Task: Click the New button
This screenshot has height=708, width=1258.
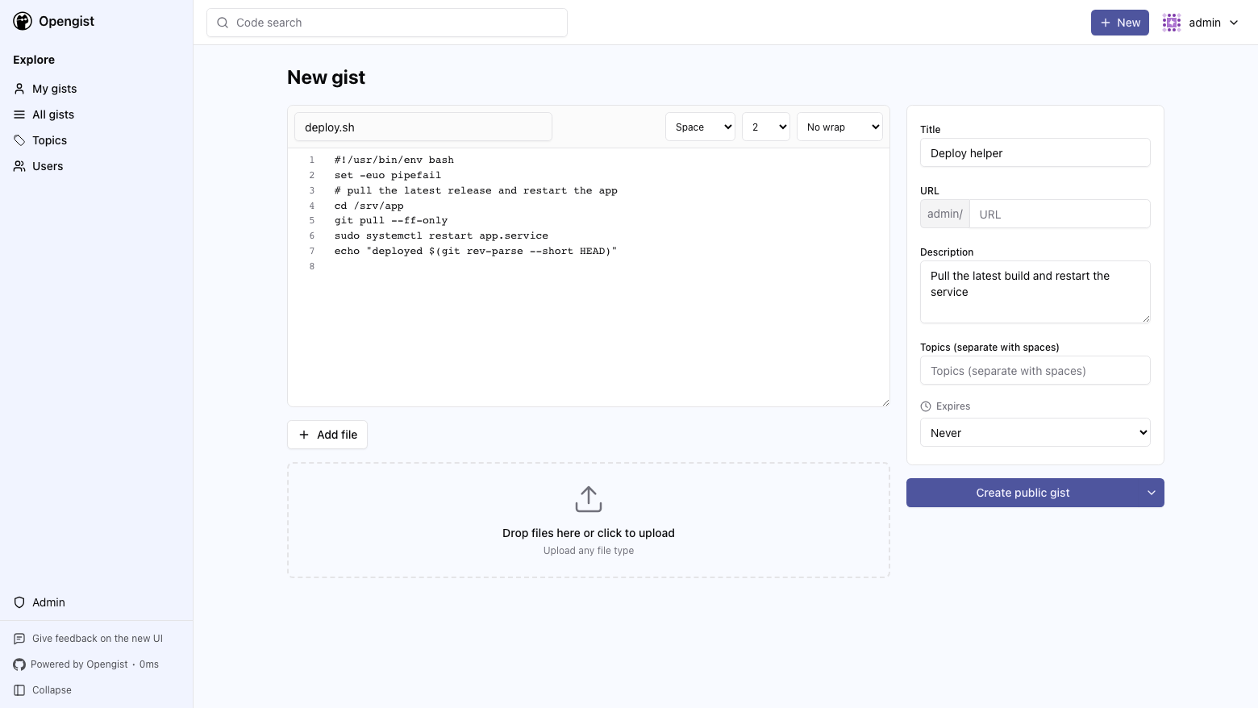Action: [x=1120, y=23]
